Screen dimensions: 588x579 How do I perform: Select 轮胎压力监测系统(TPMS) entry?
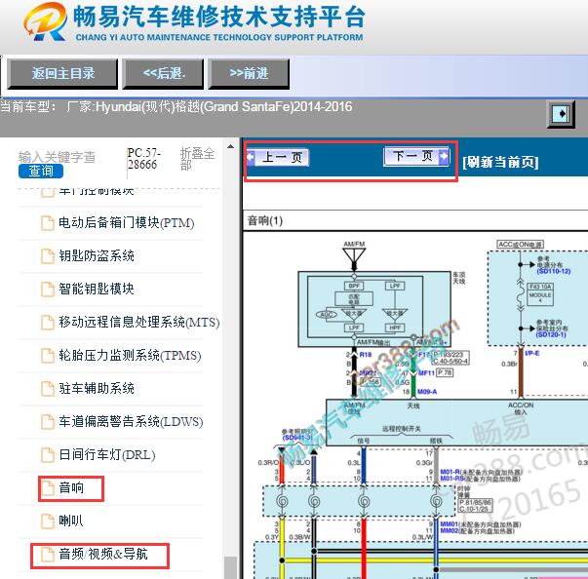coord(130,355)
